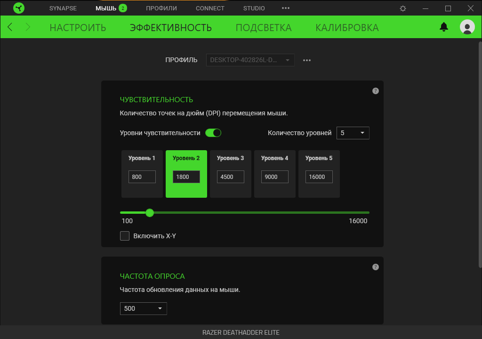Click the 800 DPI input field

142,177
